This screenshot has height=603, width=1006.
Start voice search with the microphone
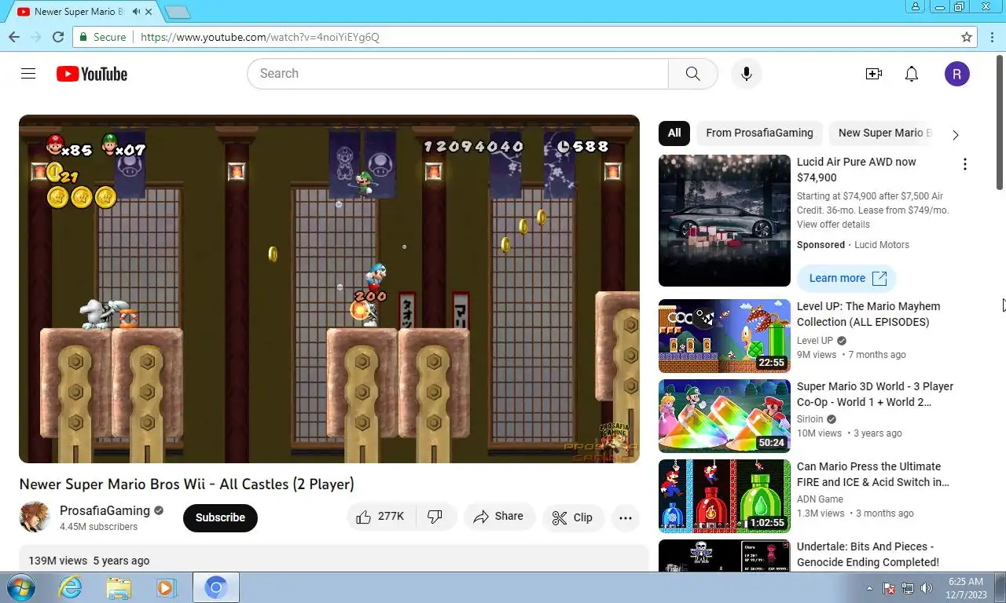[x=746, y=74]
